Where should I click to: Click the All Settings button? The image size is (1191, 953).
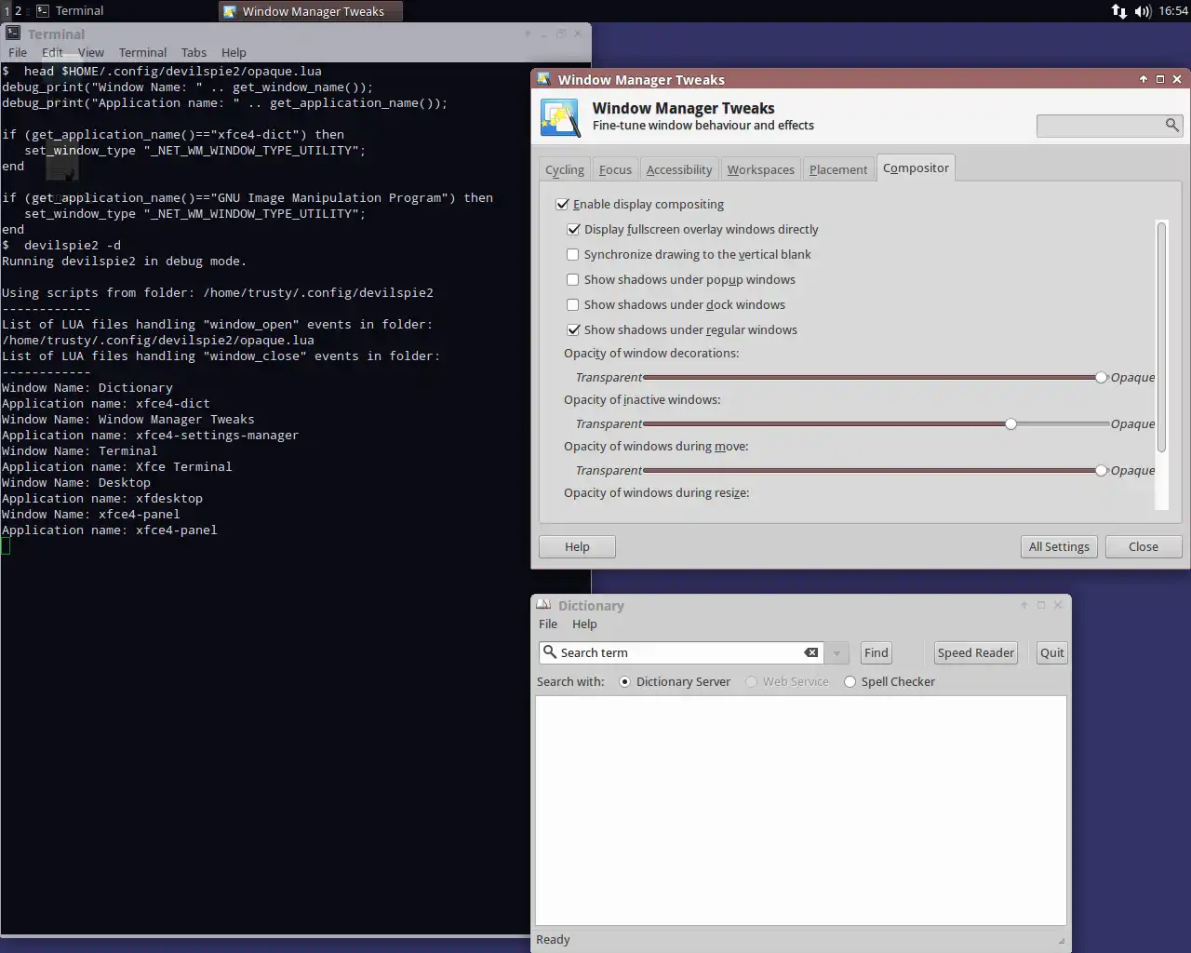click(x=1059, y=546)
